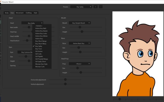164x102 pixels.
Task: Click the Horizontal adjustment slider handle
Action: (65, 80)
